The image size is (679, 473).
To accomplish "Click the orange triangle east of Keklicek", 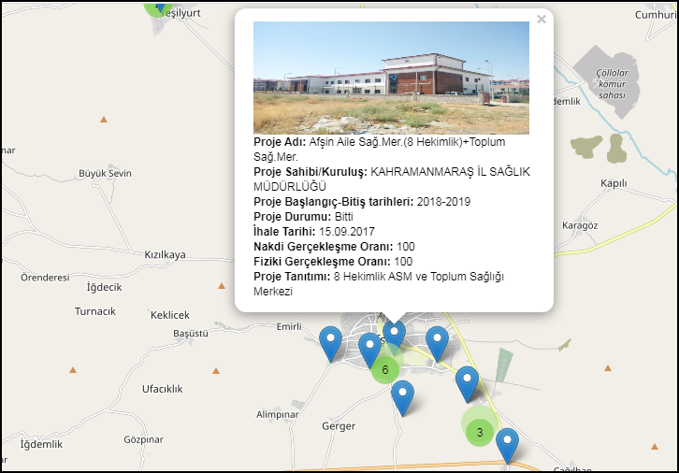I will pyautogui.click(x=222, y=286).
